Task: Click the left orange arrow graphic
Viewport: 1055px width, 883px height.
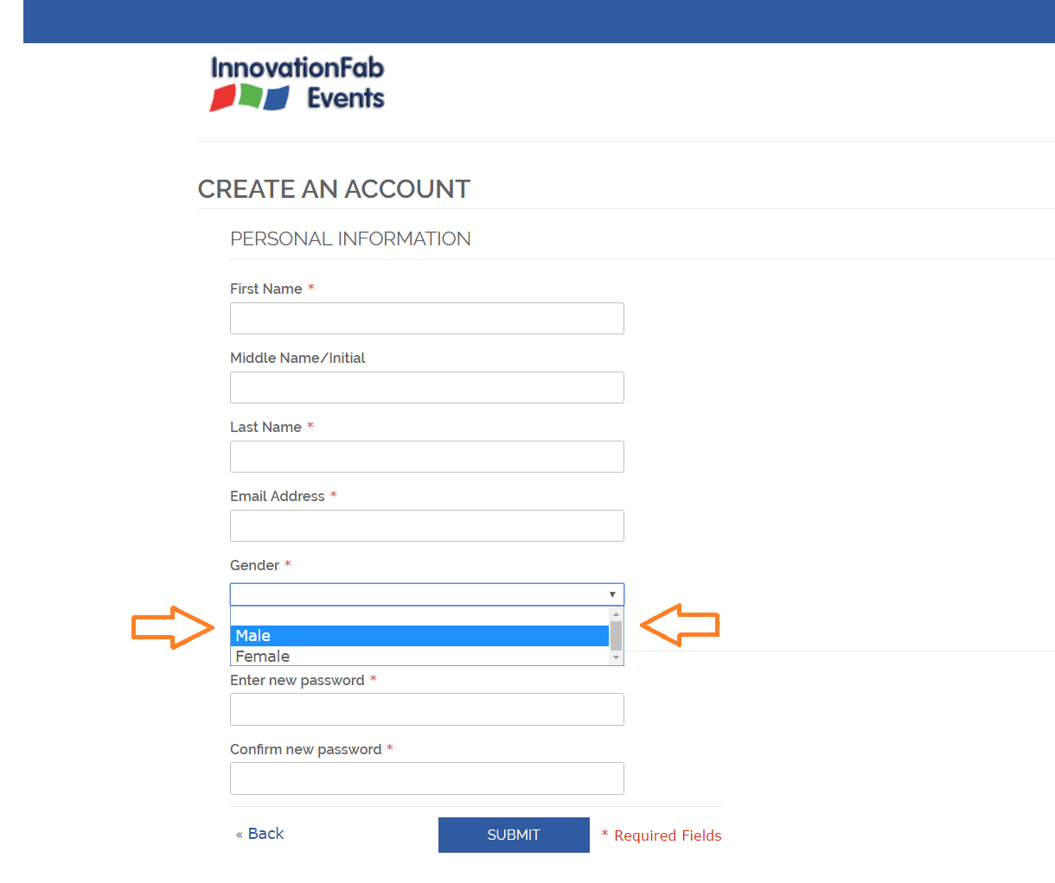Action: coord(171,628)
